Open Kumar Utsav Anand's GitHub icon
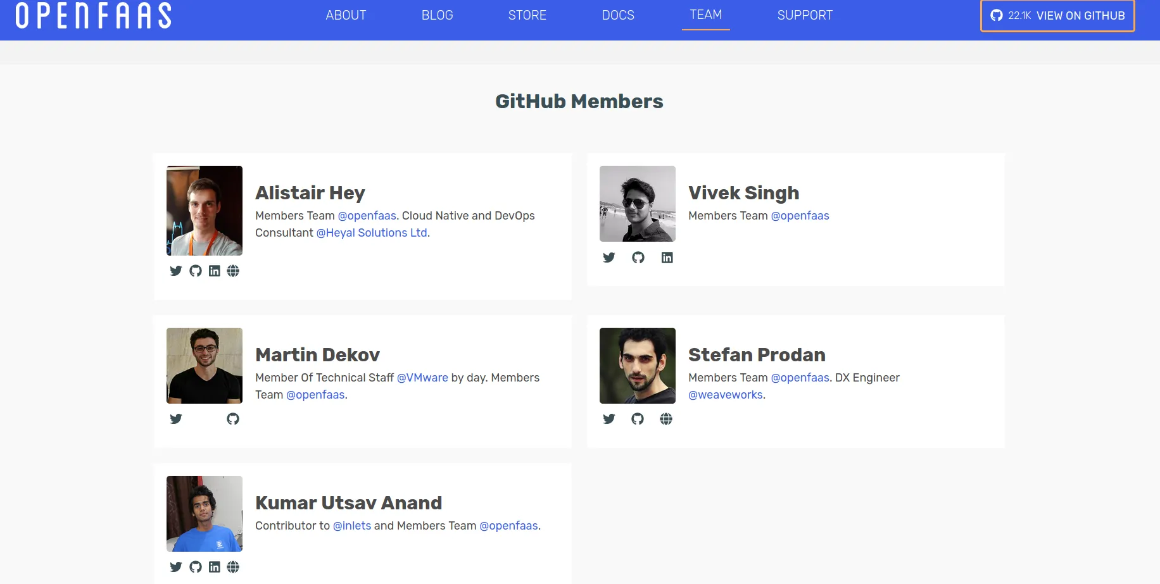The width and height of the screenshot is (1160, 584). [196, 567]
